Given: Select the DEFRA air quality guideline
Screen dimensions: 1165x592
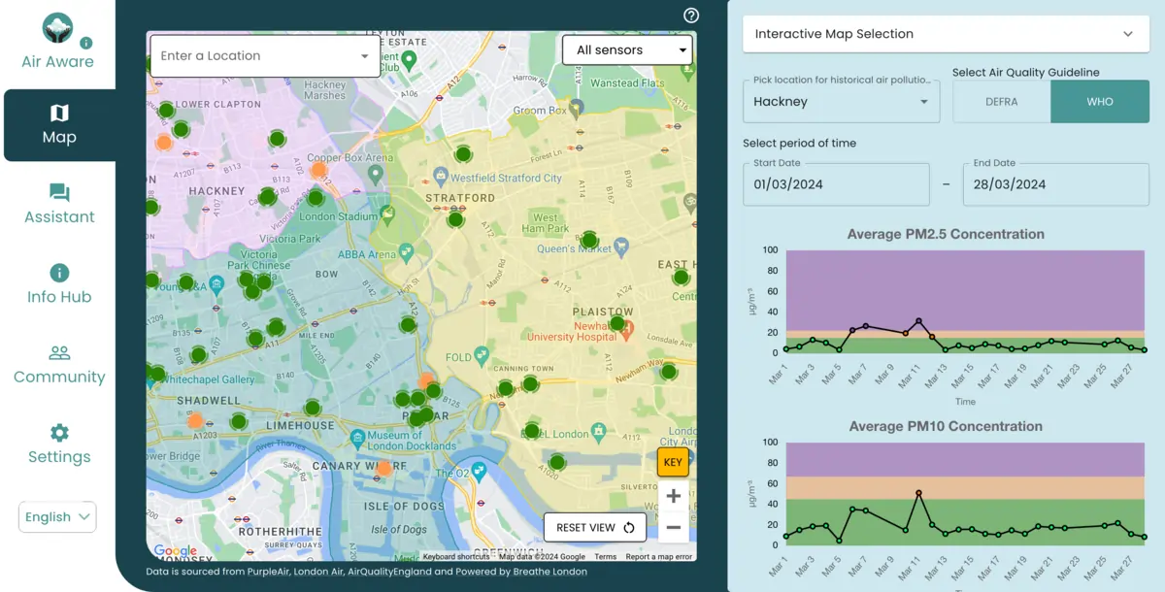Looking at the screenshot, I should pos(1001,101).
